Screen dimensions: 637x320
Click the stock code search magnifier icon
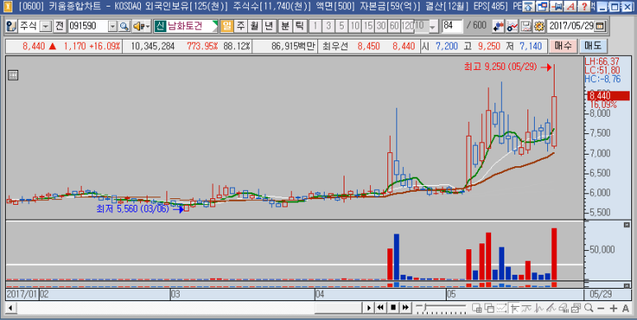(x=124, y=26)
